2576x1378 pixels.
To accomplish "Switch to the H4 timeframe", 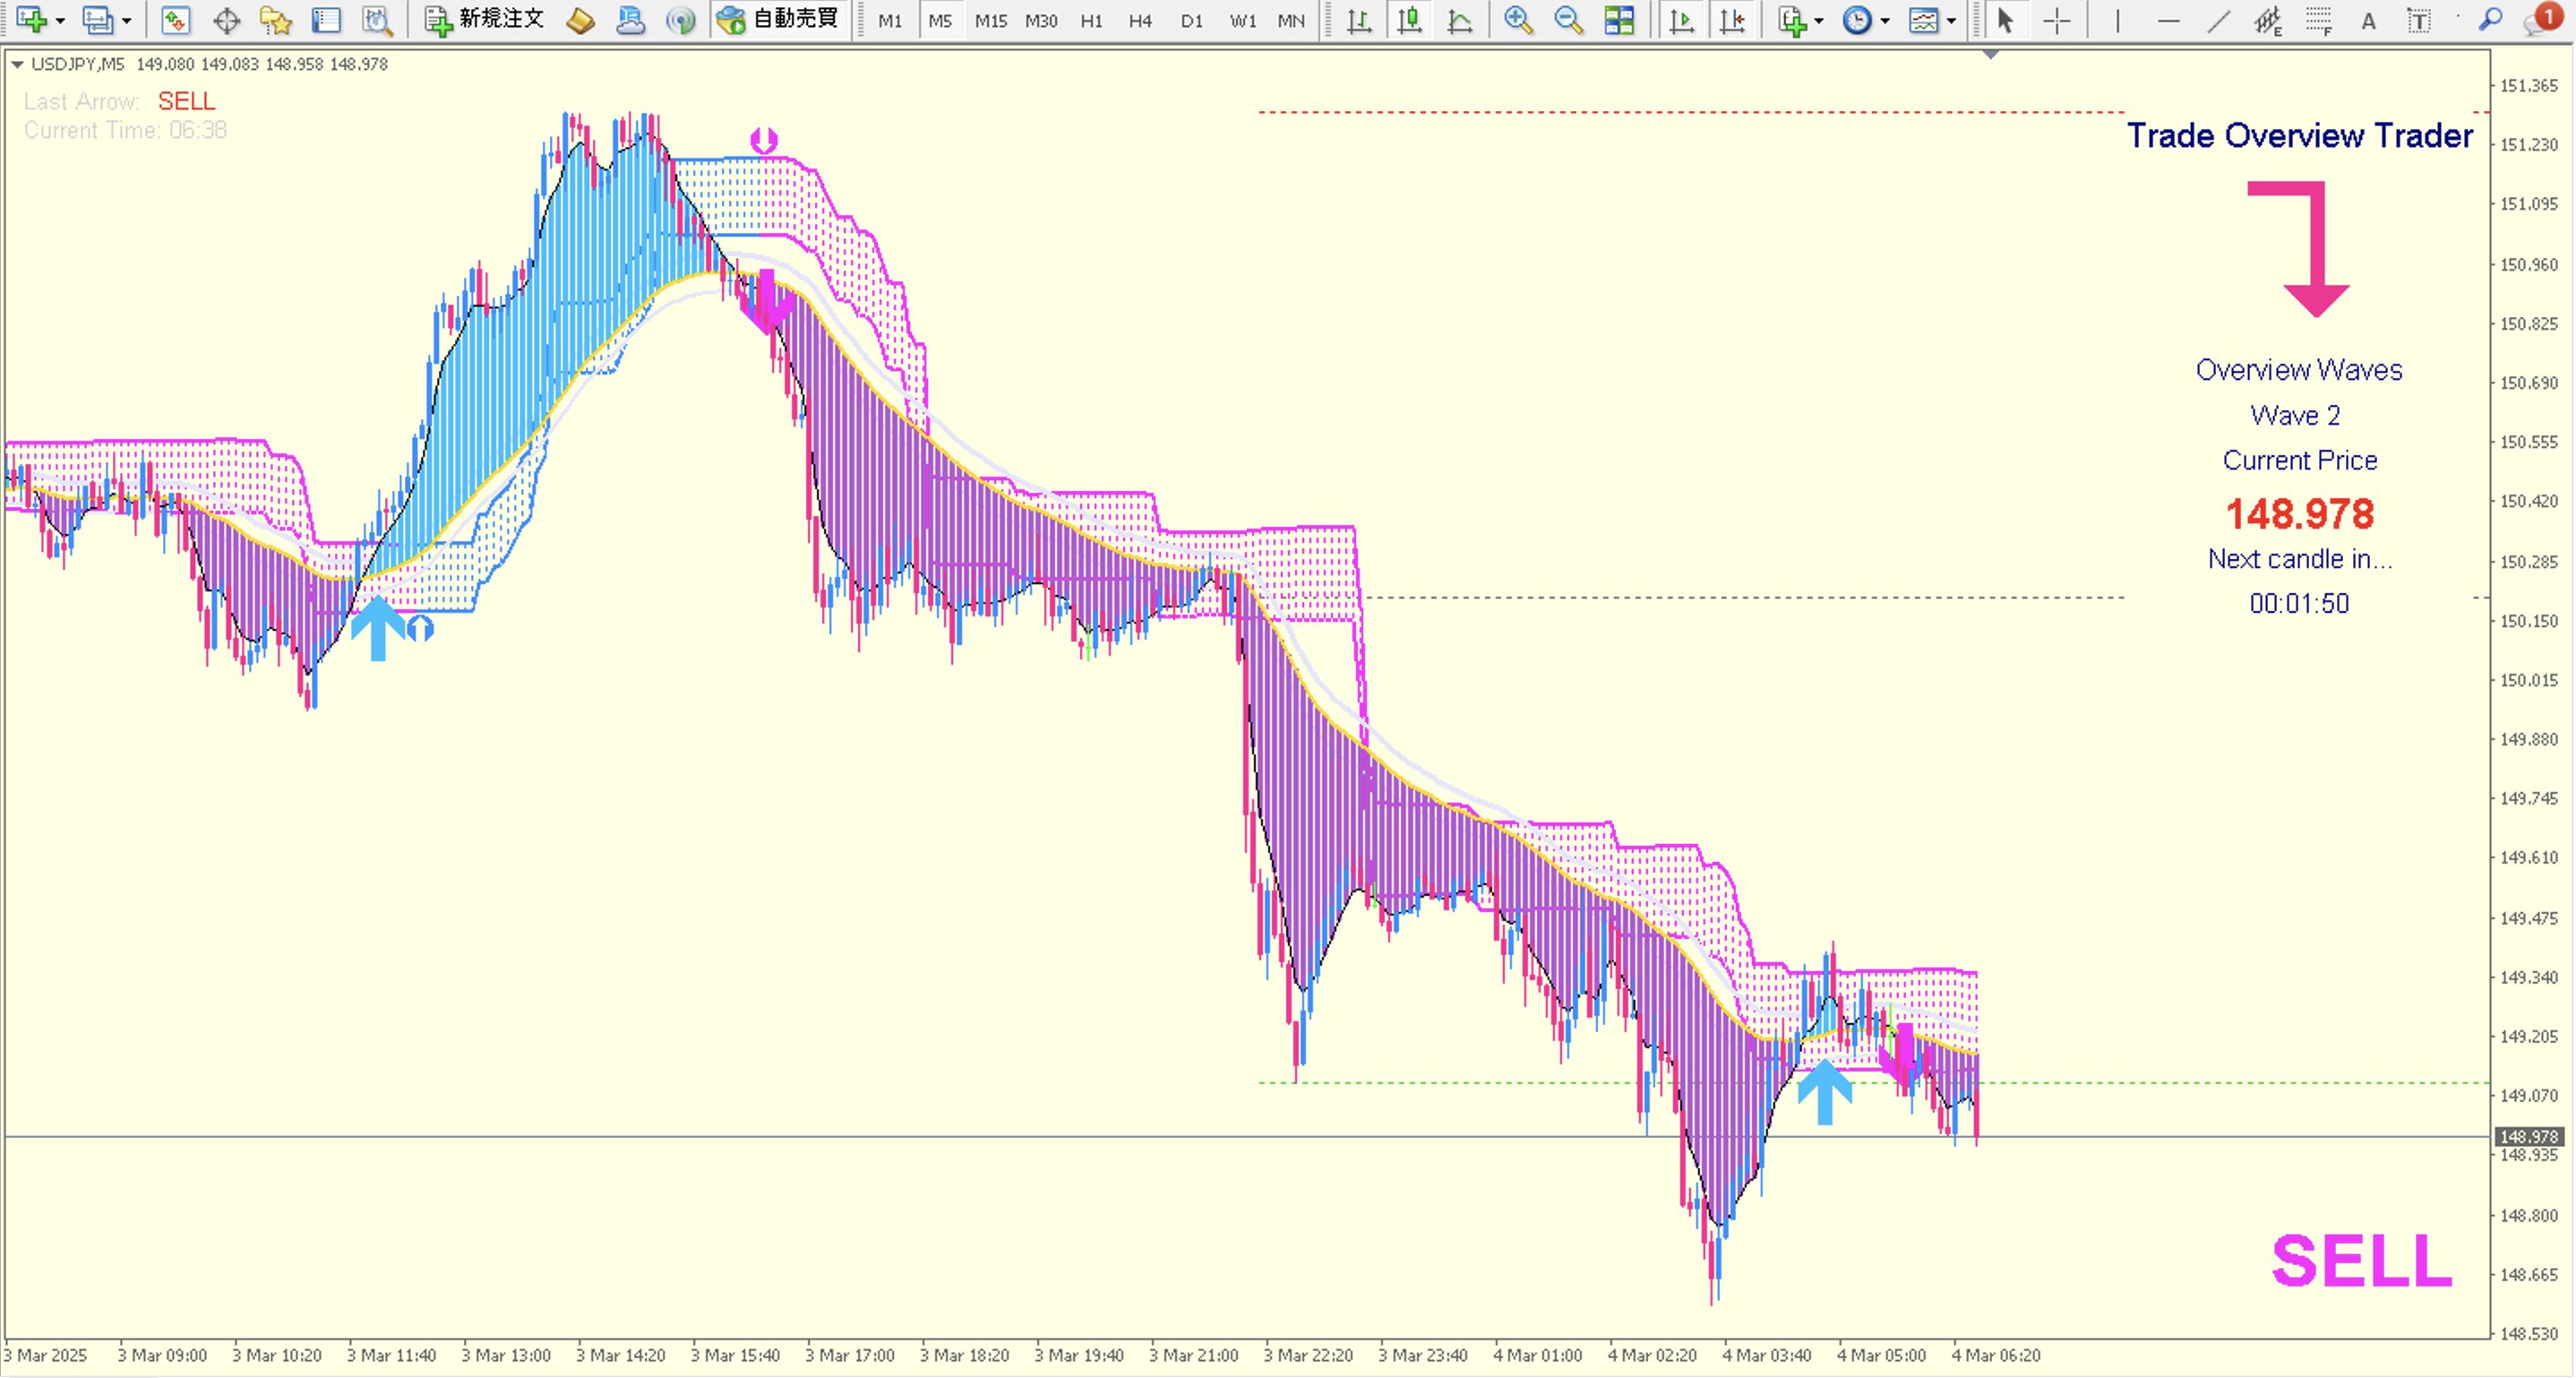I will pyautogui.click(x=1140, y=20).
